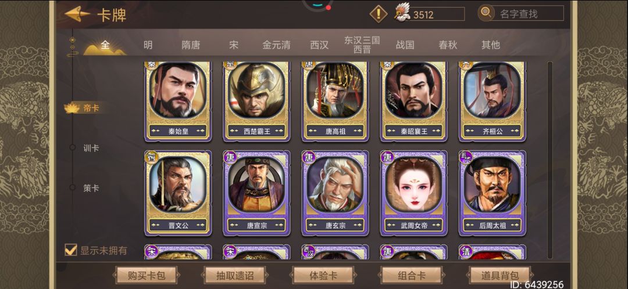This screenshot has height=289, width=628.
Task: Open the 道具背包 inventory button
Action: pos(500,276)
